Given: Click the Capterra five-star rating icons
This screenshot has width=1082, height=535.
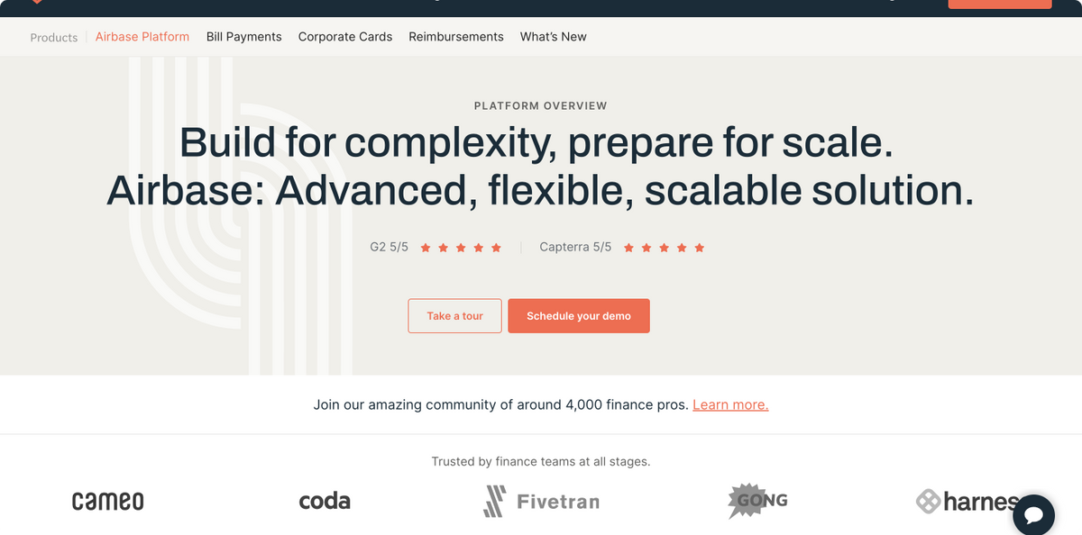Looking at the screenshot, I should (x=665, y=247).
